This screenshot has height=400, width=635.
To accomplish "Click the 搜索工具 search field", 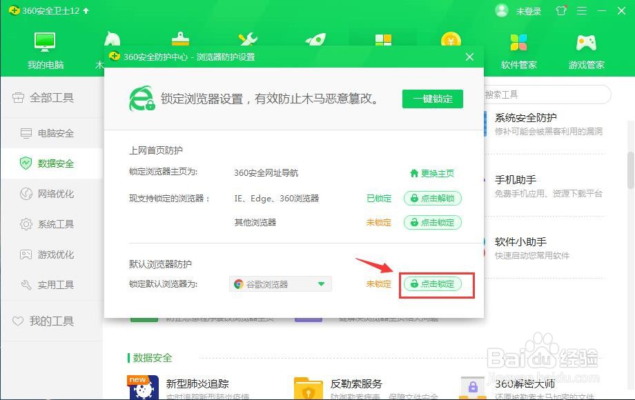I will coord(547,94).
